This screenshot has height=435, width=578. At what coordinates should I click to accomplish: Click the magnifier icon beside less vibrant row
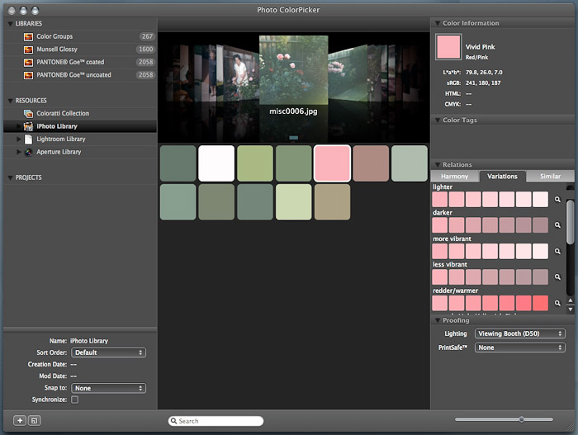coord(557,277)
